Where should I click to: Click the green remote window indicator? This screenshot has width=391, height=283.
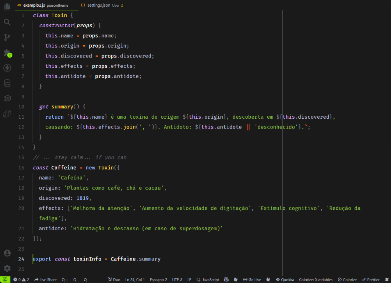coord(5,280)
